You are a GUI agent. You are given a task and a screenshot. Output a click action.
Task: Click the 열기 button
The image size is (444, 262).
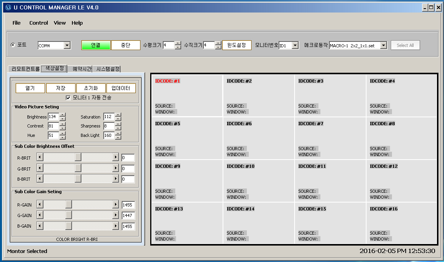click(30, 88)
